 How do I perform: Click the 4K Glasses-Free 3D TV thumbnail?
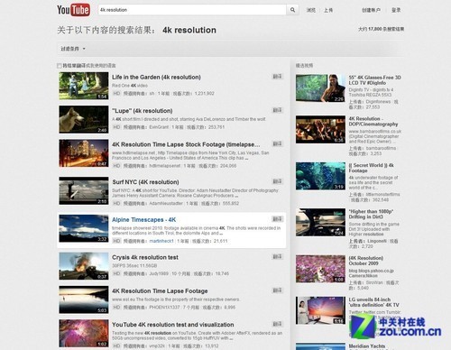pos(320,88)
